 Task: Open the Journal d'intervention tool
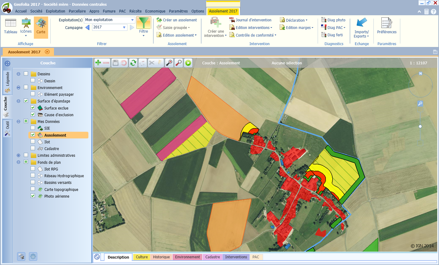253,20
